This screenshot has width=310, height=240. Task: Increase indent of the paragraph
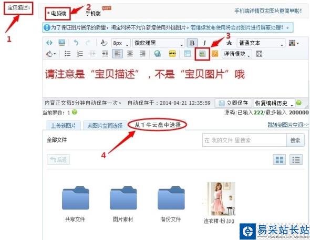[x=105, y=54]
